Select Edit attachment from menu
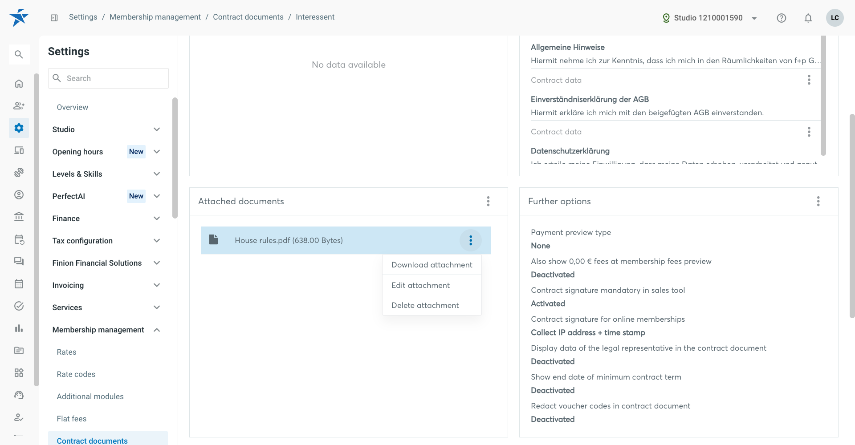The width and height of the screenshot is (855, 445). [432, 285]
